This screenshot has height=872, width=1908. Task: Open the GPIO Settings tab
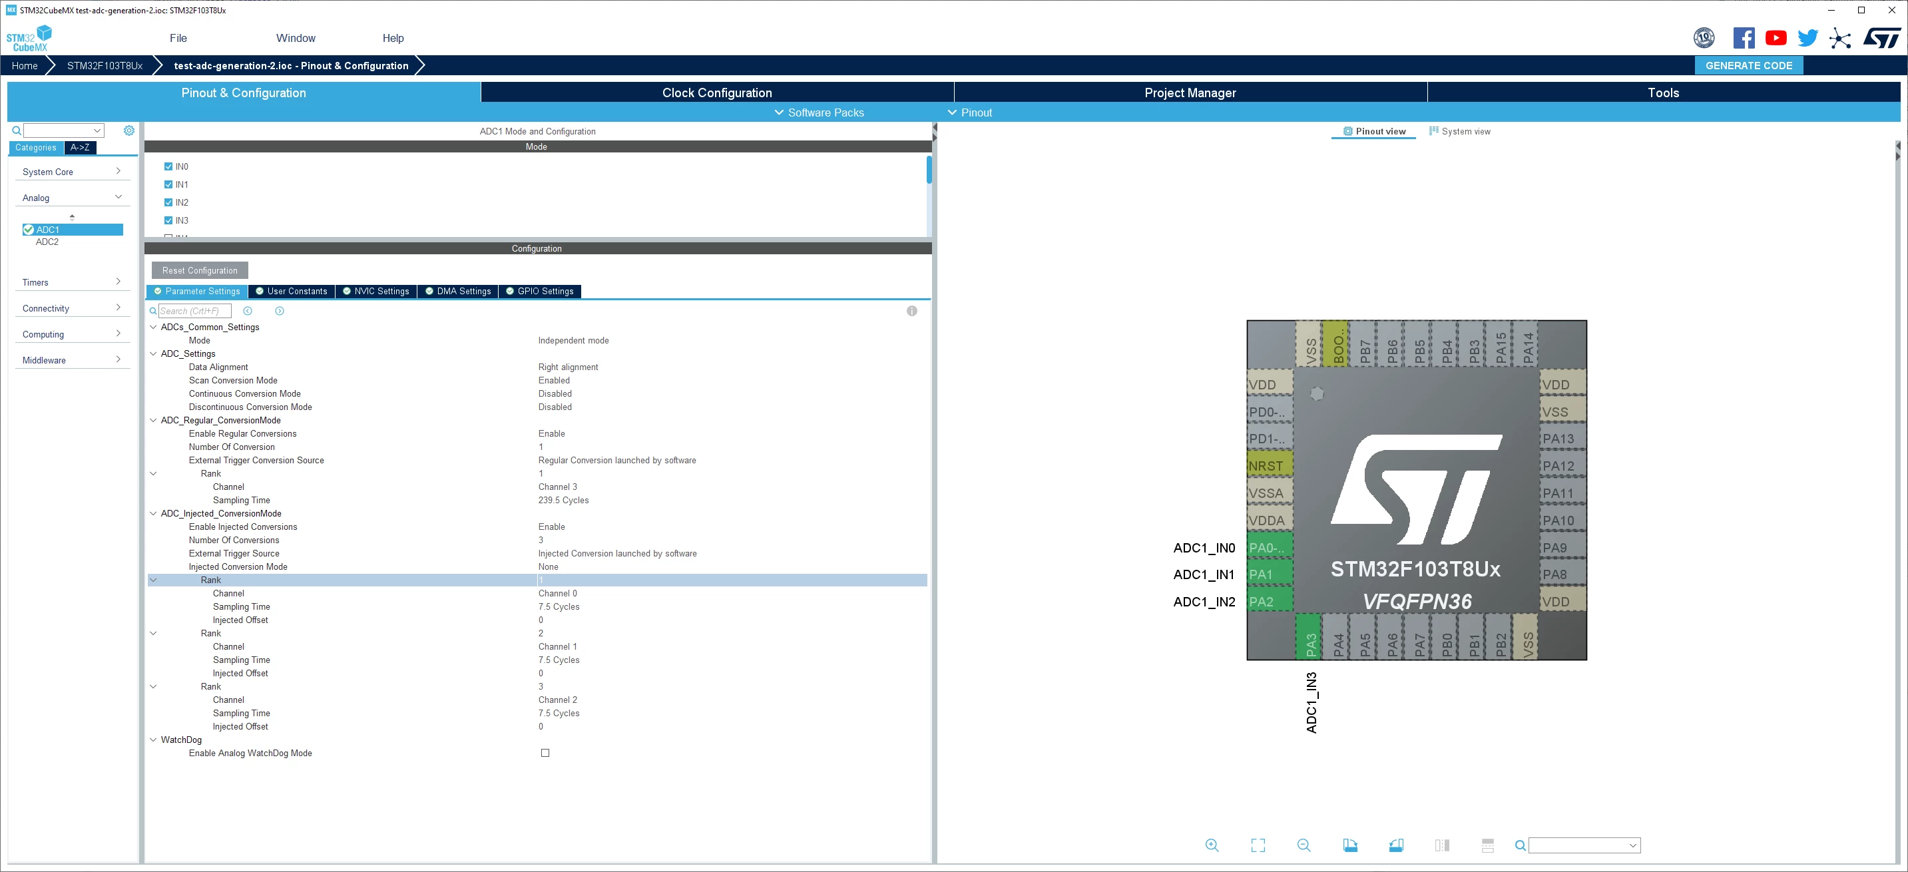tap(540, 291)
